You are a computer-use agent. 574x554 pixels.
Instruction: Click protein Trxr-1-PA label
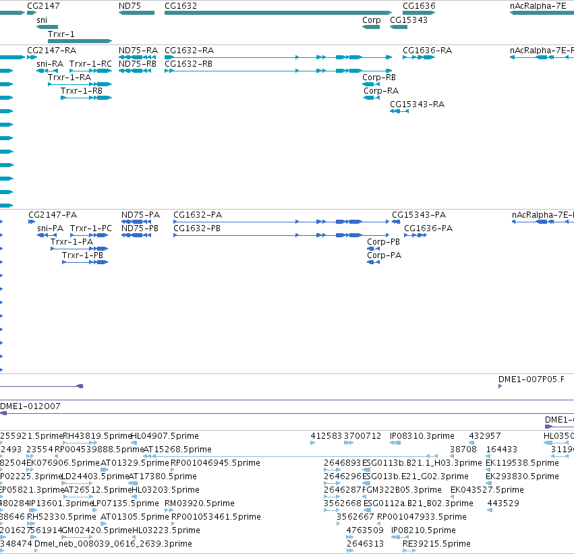(71, 242)
